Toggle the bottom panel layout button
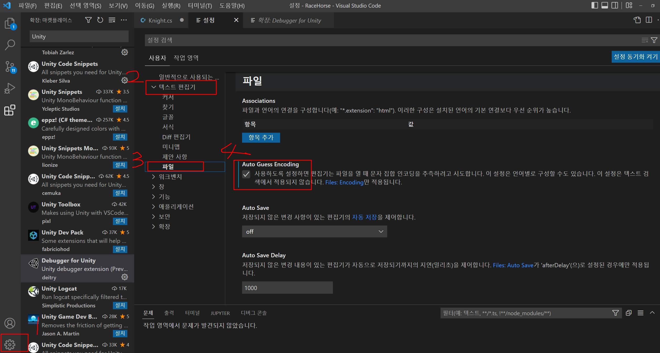The width and height of the screenshot is (660, 353). click(x=605, y=6)
